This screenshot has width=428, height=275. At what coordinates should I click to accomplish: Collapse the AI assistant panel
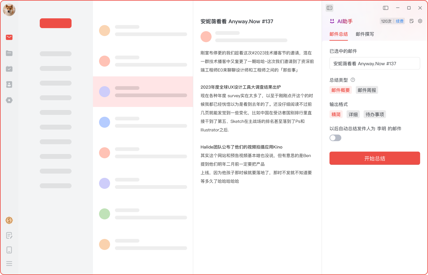click(329, 8)
